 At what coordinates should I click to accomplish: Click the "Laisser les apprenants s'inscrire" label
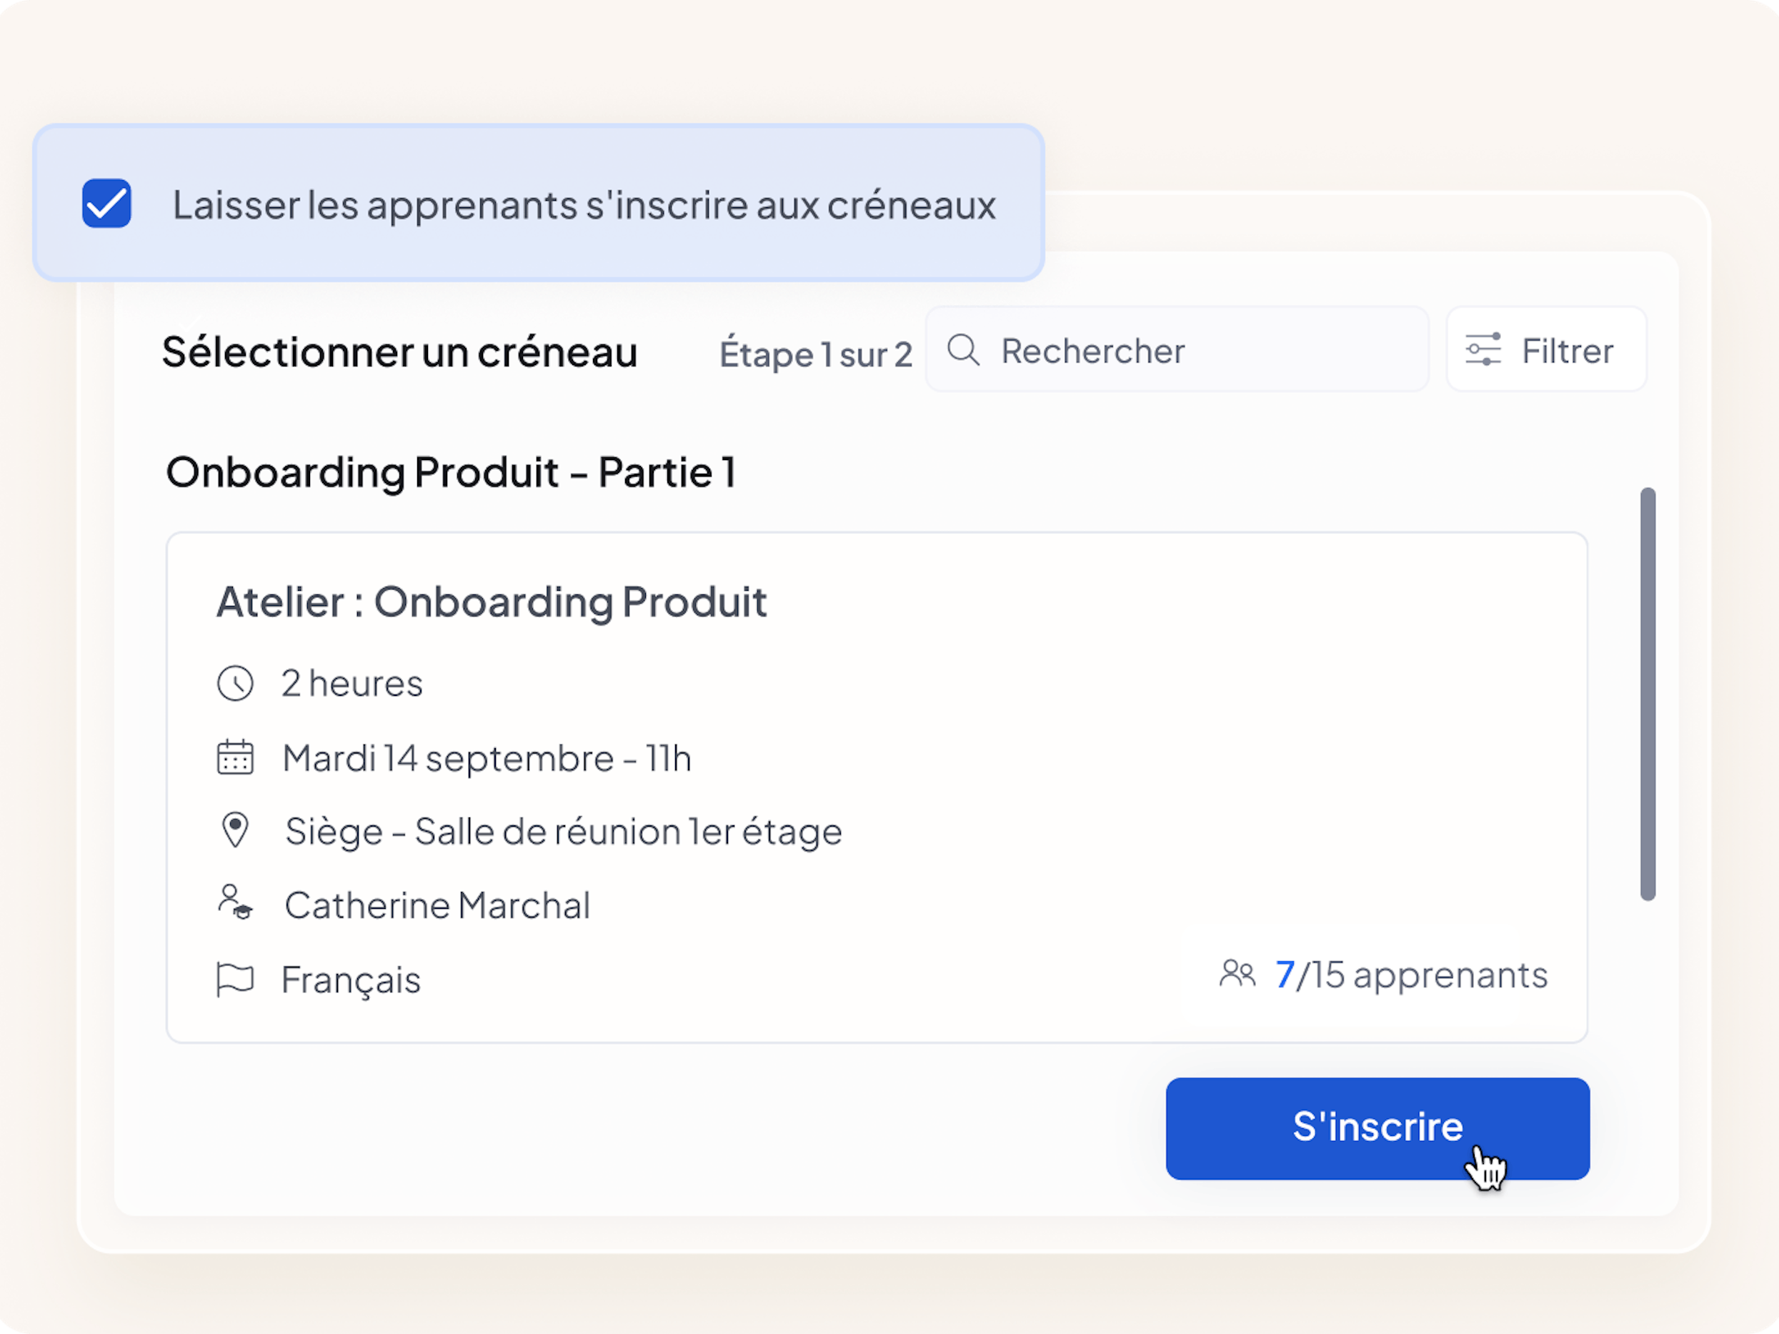click(x=584, y=205)
